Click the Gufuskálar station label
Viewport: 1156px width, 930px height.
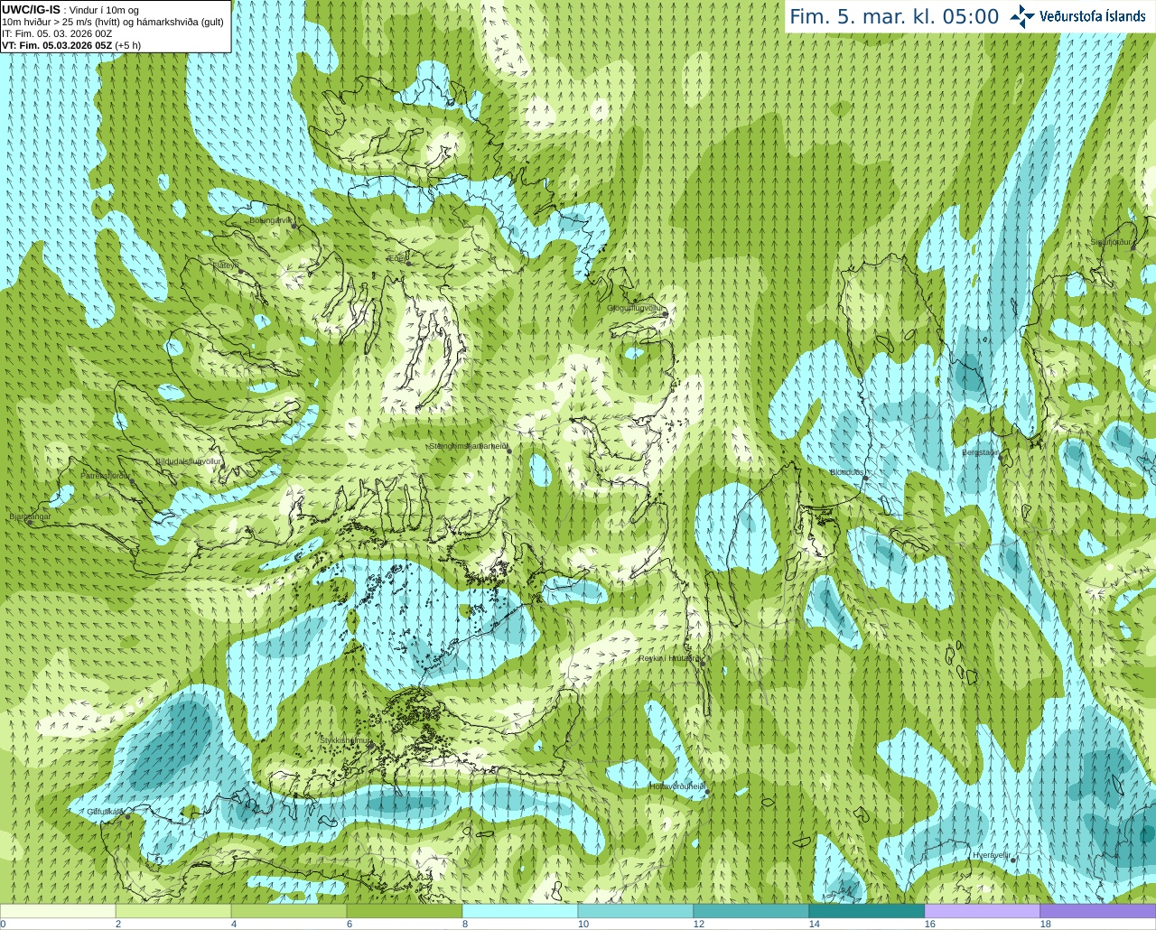[x=106, y=812]
